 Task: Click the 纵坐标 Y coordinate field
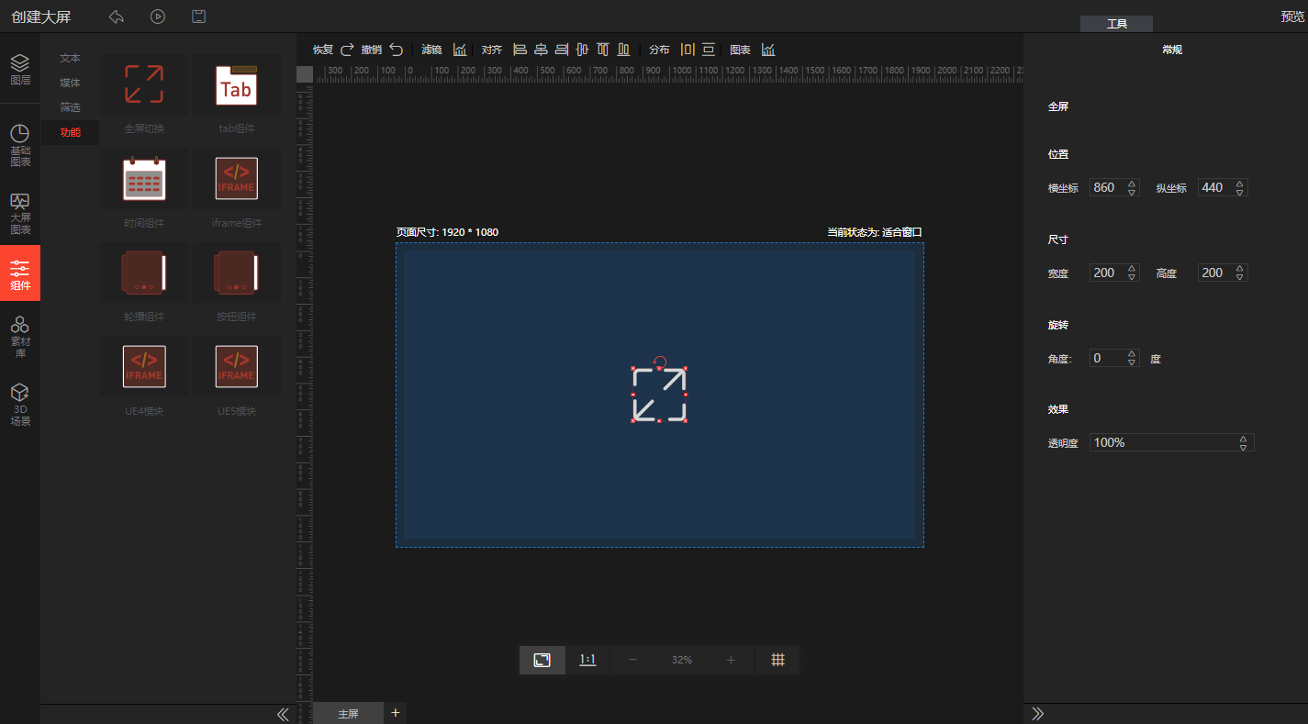1223,187
